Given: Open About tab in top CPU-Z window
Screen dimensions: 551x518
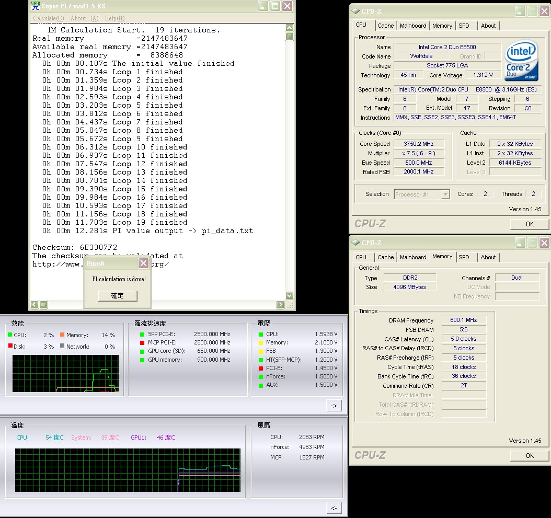Looking at the screenshot, I should tap(488, 26).
